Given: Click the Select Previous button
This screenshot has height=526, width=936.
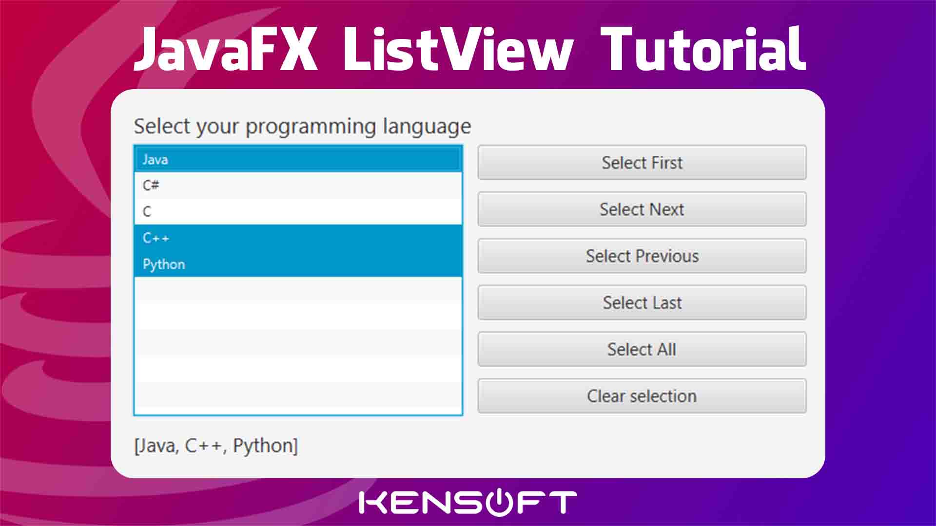Looking at the screenshot, I should point(642,256).
